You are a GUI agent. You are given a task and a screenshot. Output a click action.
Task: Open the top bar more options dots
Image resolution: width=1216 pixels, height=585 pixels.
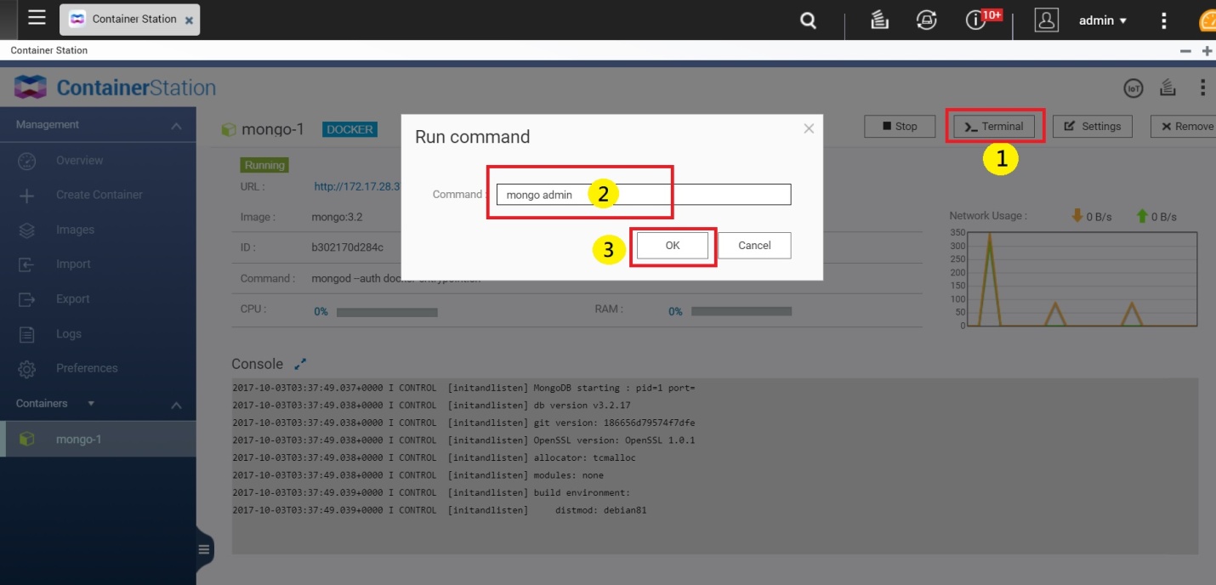1165,20
